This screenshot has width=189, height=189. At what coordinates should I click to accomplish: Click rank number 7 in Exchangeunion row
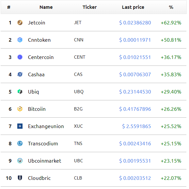coord(10,126)
